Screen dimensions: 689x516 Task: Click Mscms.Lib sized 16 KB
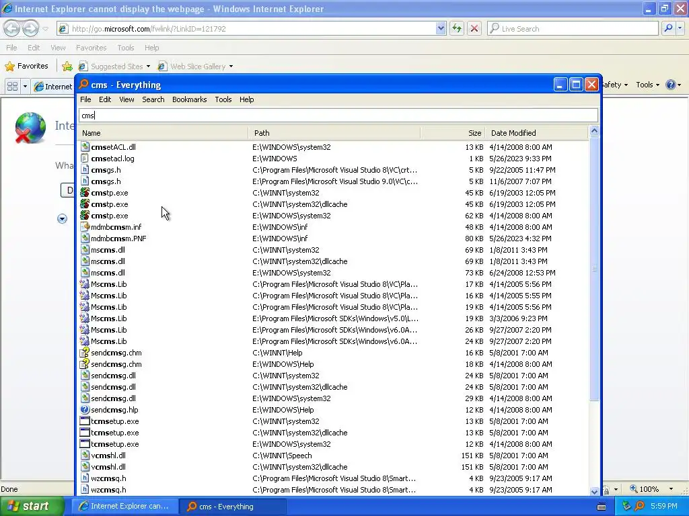pos(108,296)
